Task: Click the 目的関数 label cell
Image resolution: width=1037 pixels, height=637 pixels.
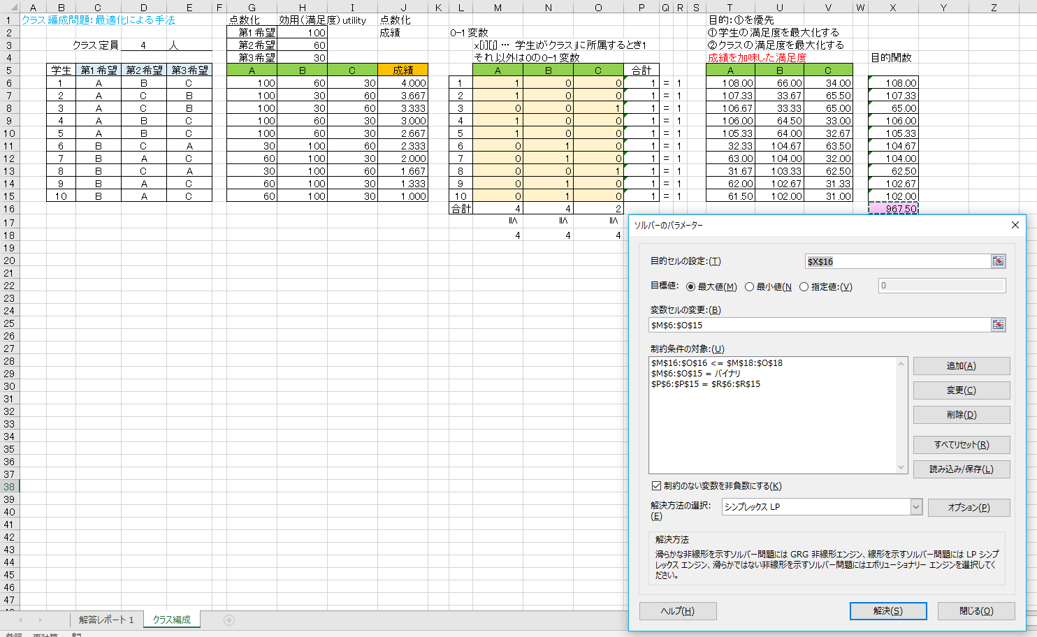Action: tap(892, 58)
